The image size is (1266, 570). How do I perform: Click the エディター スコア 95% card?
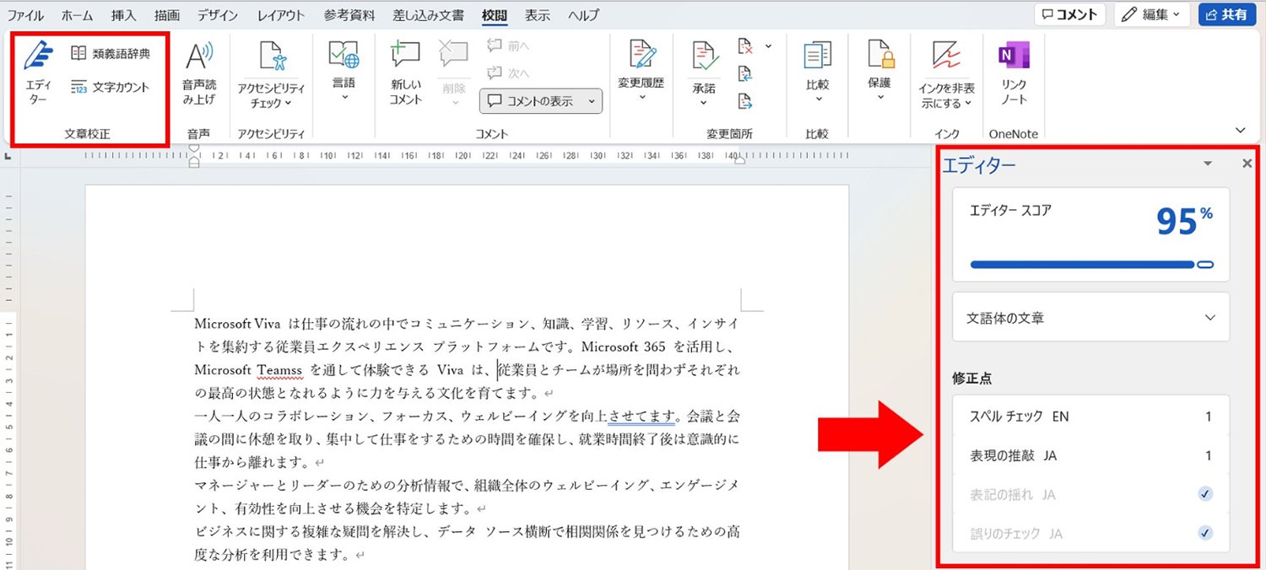click(1090, 234)
